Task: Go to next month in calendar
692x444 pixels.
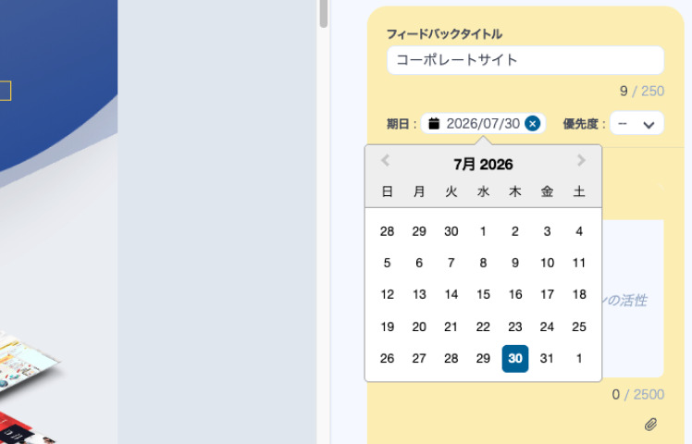Action: pos(581,160)
